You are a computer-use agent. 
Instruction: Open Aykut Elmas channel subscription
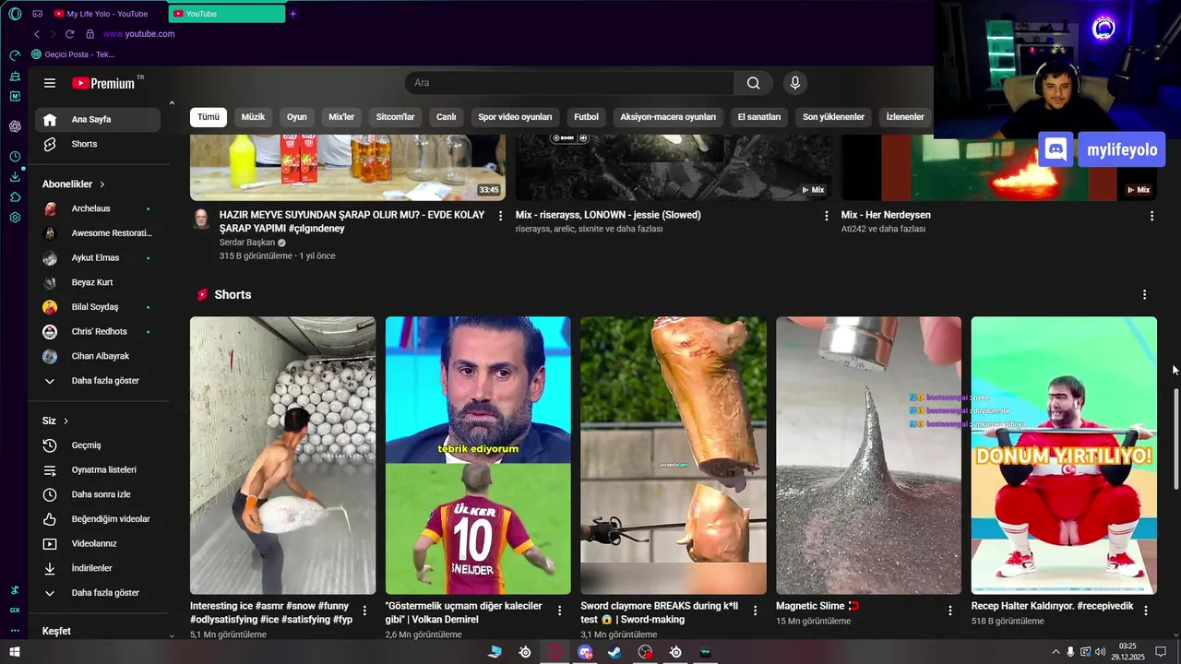98,258
